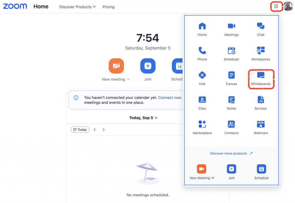Toggle the nine-dot apps grid button
The image size is (295, 203).
point(276,6)
